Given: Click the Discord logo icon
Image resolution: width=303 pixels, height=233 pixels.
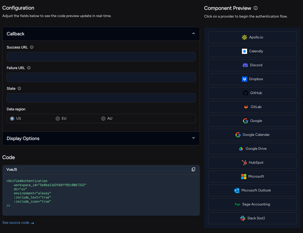Looking at the screenshot, I should [245, 65].
